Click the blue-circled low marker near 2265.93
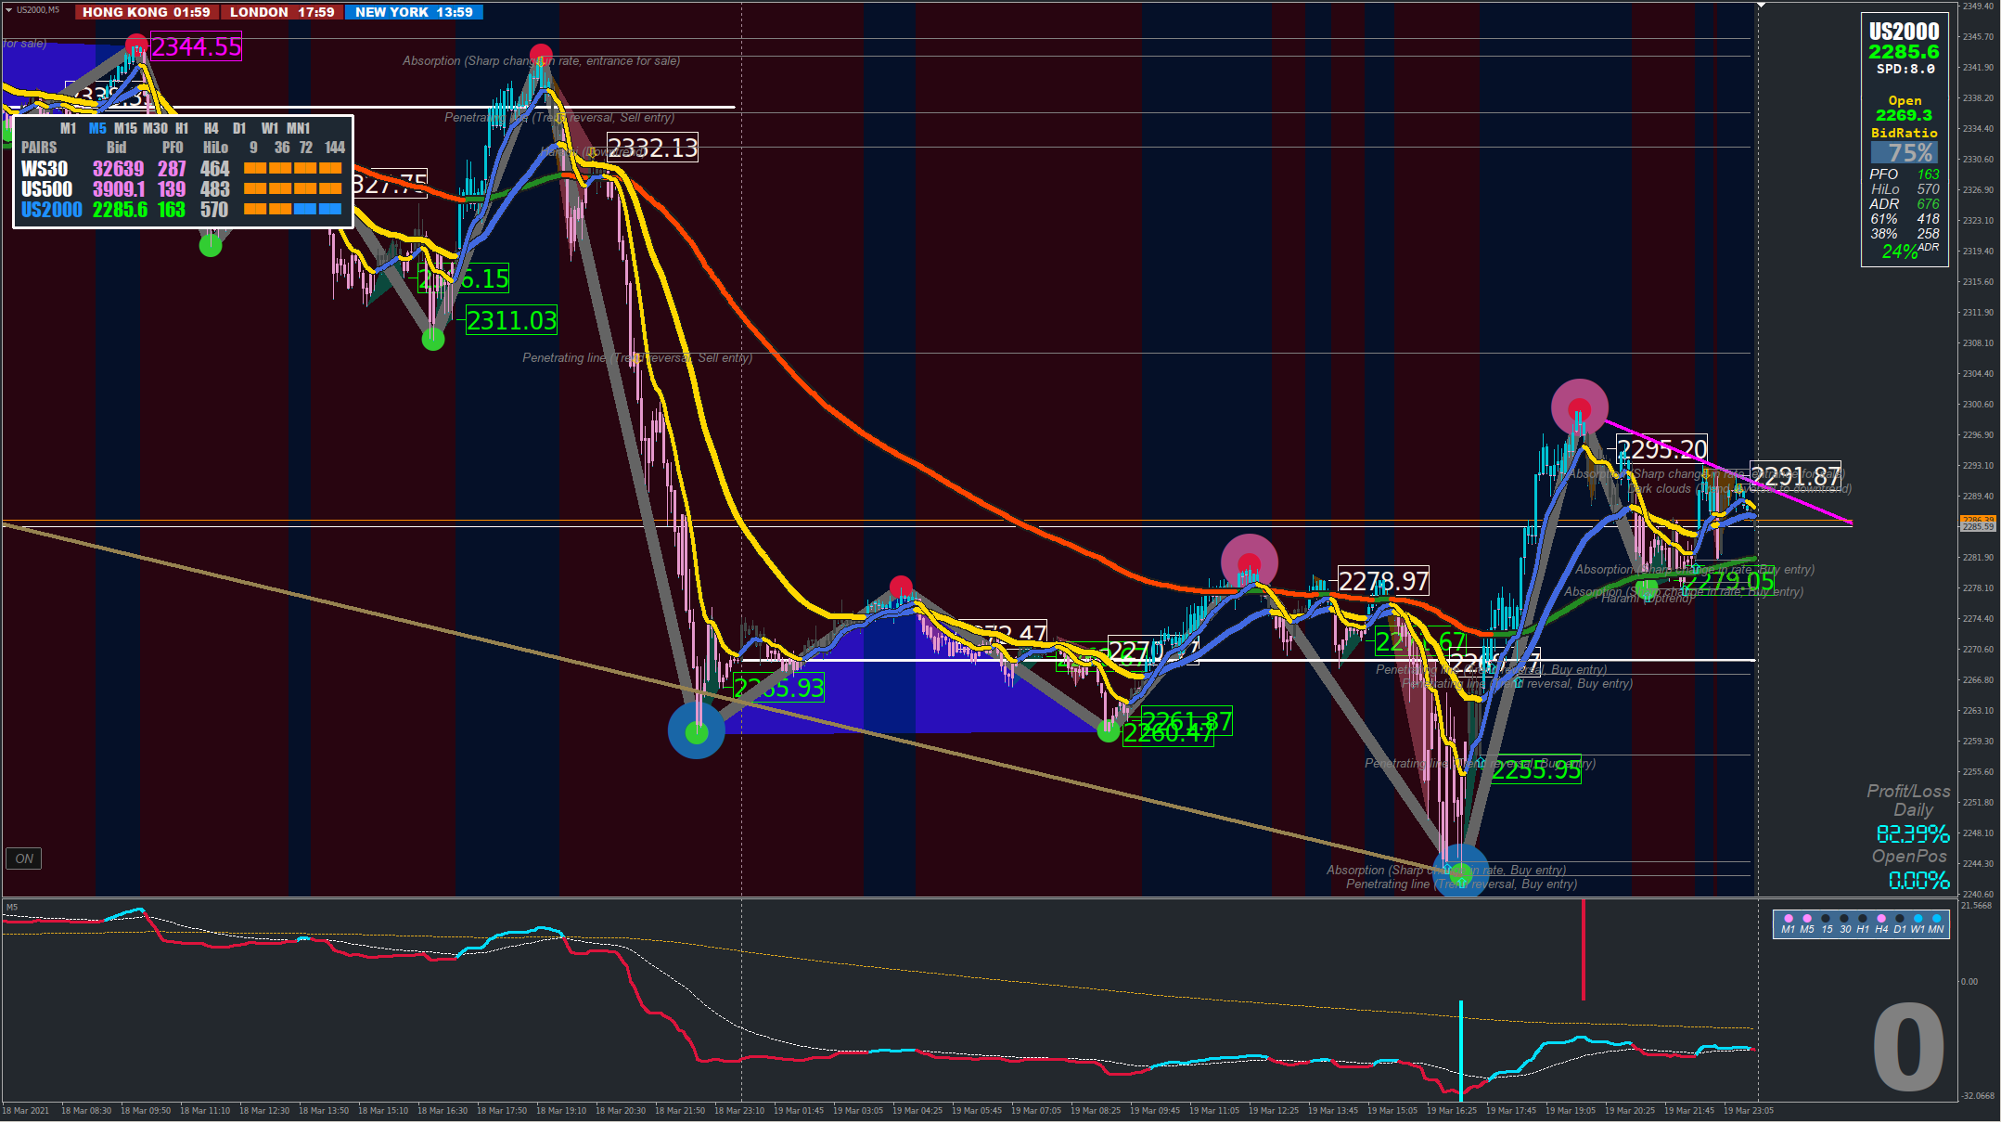The height and width of the screenshot is (1123, 2001). pyautogui.click(x=696, y=732)
